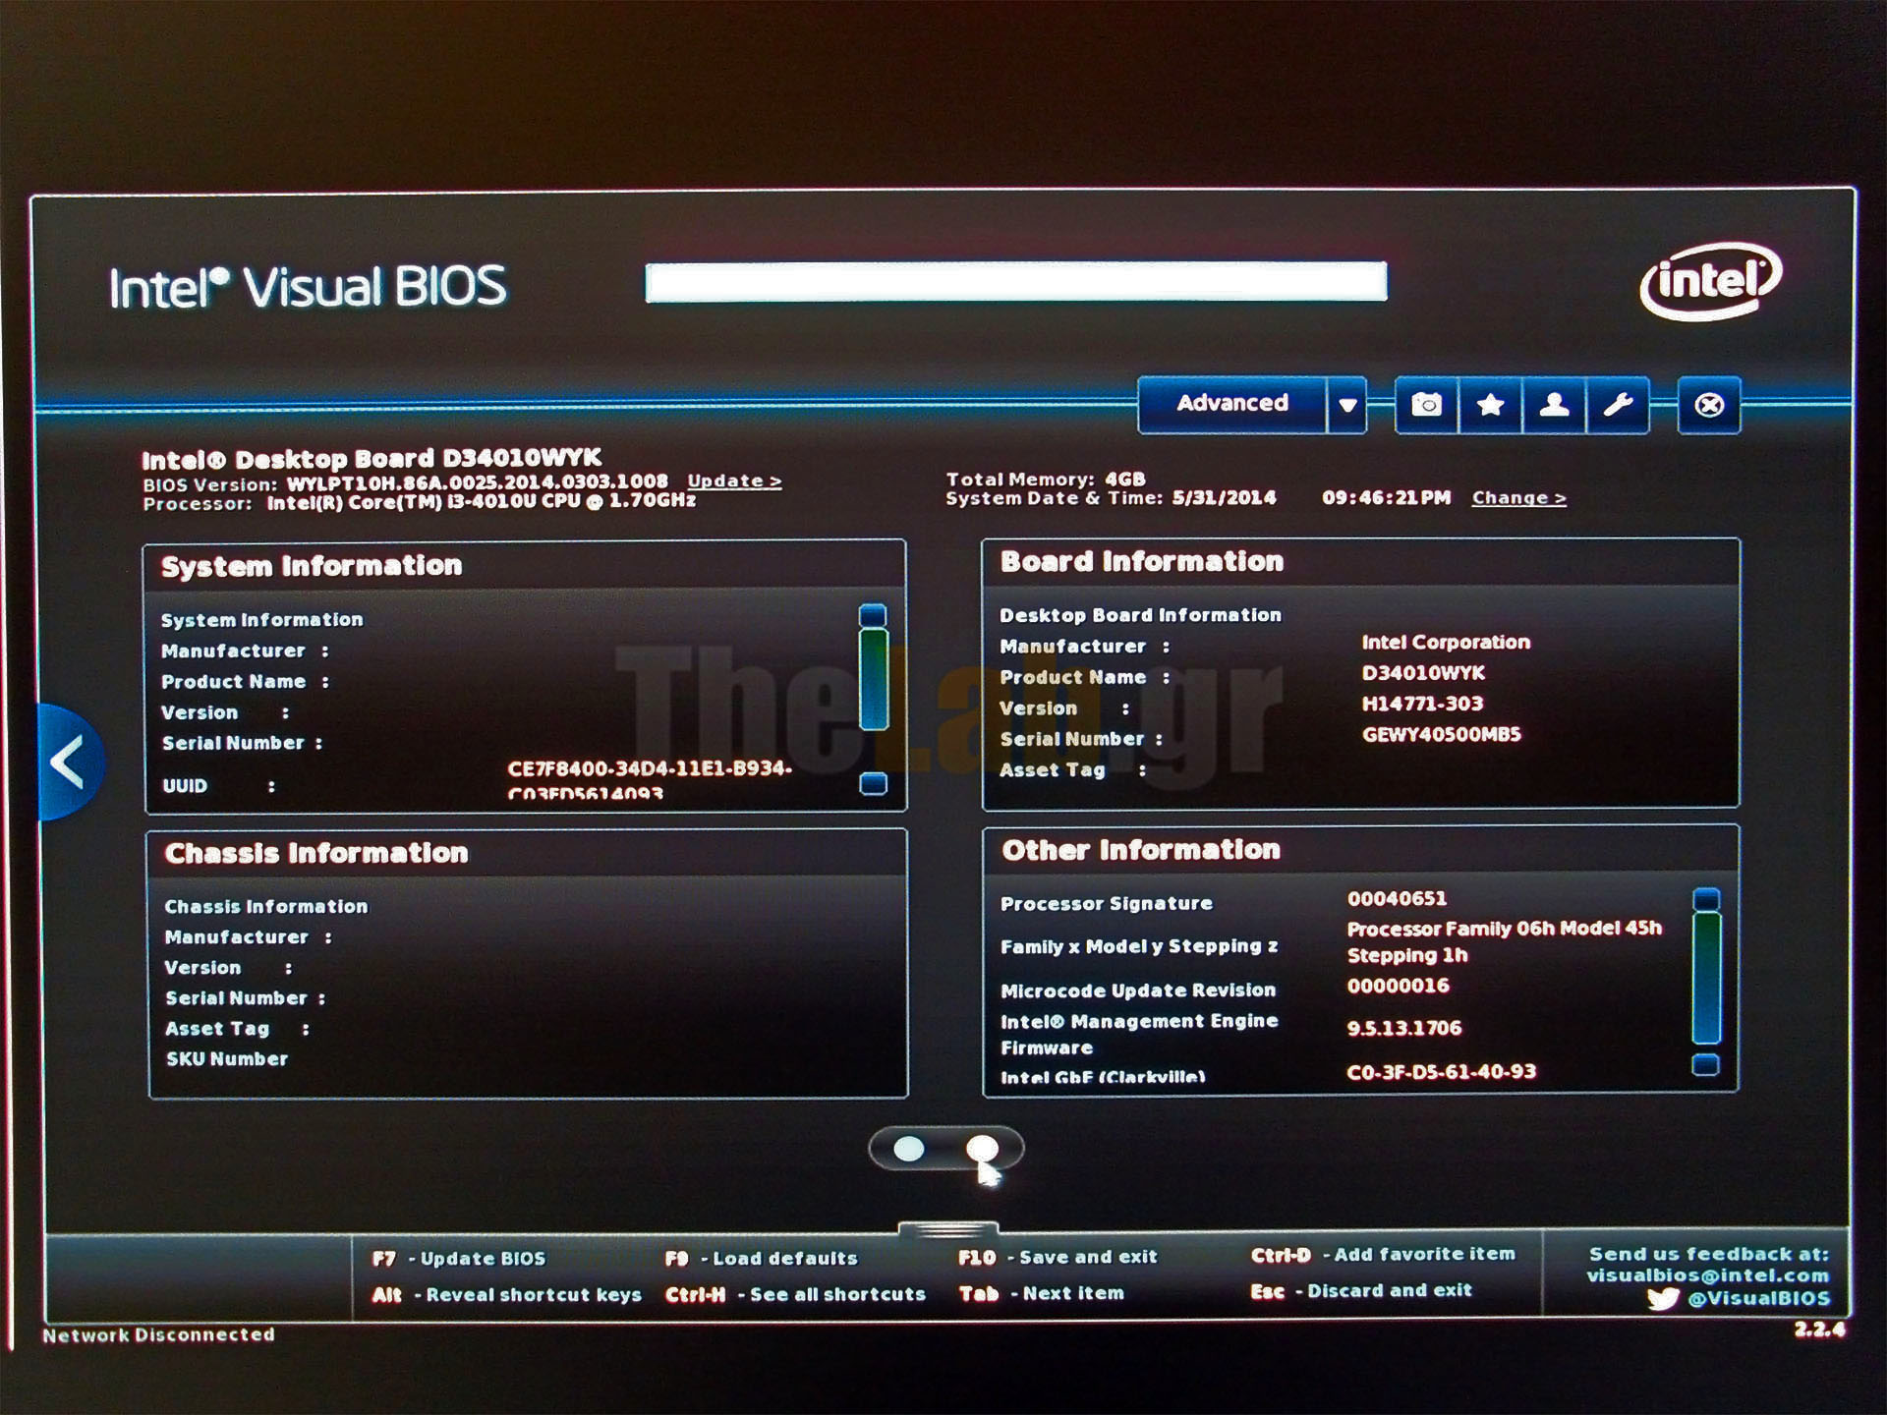This screenshot has width=1887, height=1415.
Task: Click Change date and time link
Action: point(1518,498)
